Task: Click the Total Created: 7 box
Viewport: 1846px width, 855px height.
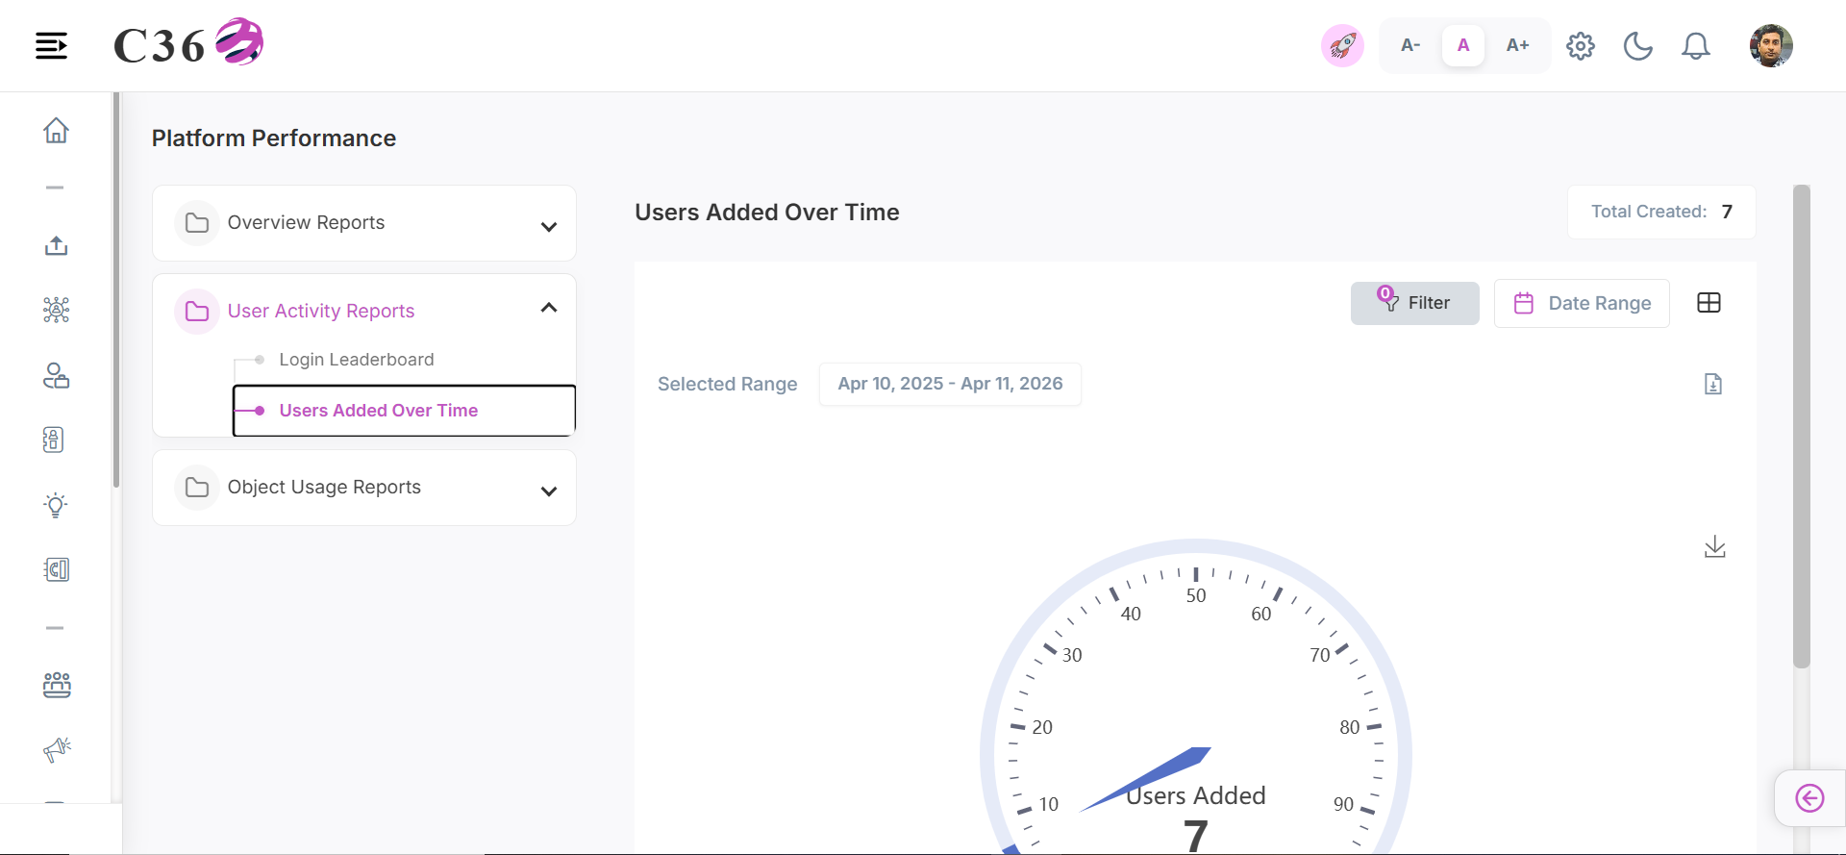Action: point(1661,212)
